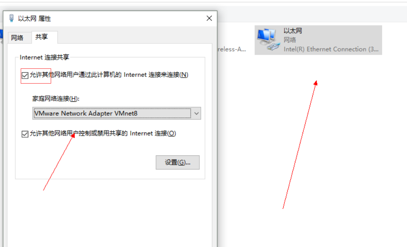
Task: Select the 以太网 network adapter computer icon
Action: click(268, 40)
